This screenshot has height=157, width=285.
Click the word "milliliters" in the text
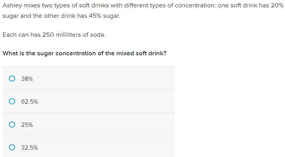pyautogui.click(x=71, y=35)
